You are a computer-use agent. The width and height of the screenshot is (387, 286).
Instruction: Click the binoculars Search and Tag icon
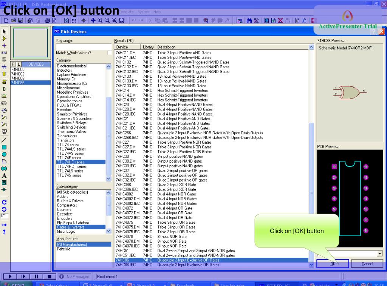pos(249,20)
